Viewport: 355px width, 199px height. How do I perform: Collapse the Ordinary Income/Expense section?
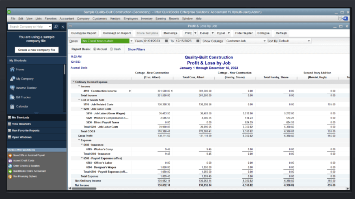click(x=74, y=82)
